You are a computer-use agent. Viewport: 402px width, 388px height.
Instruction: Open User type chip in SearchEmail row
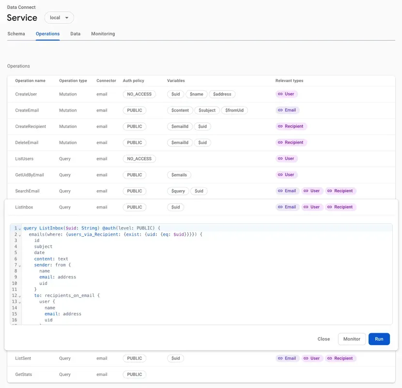click(312, 191)
